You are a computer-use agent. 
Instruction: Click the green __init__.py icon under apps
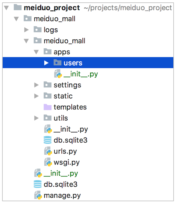58,74
